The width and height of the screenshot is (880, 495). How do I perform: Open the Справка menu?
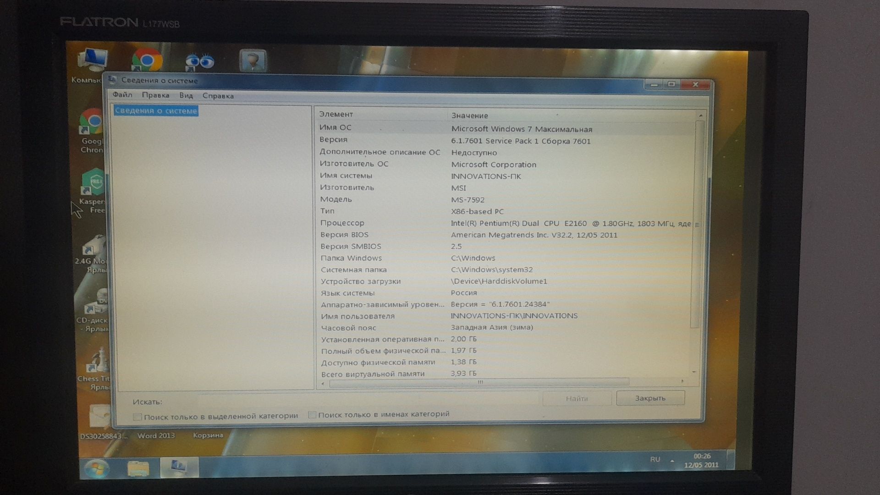coord(218,96)
